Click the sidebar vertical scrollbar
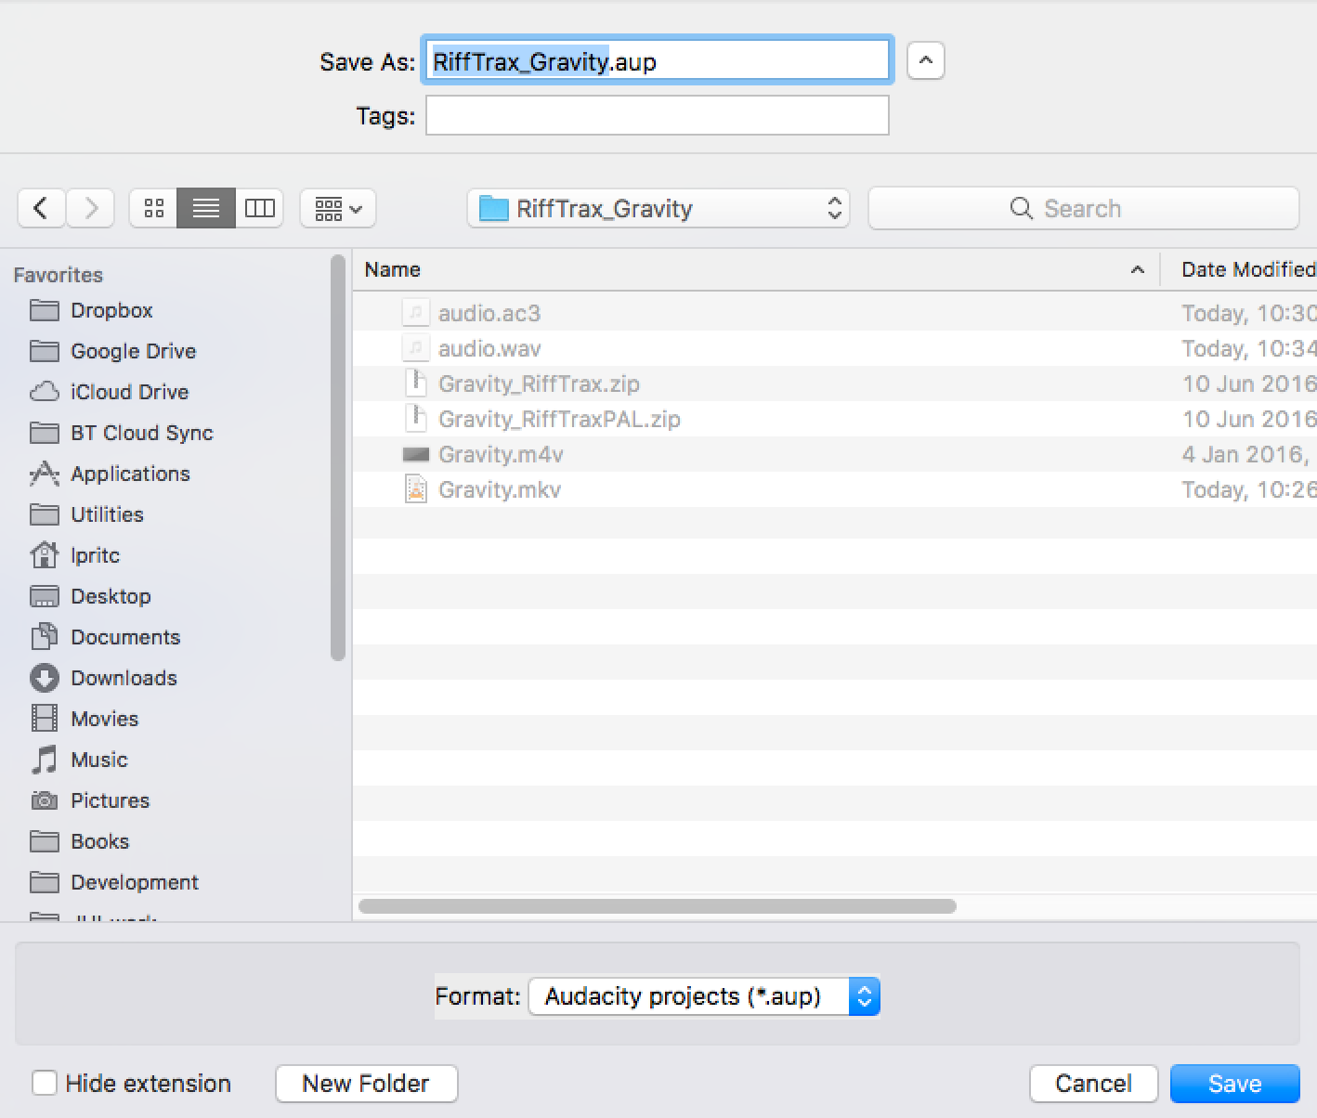 pos(338,458)
